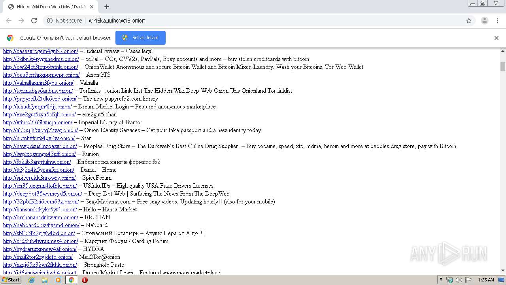Click the 'Библиотека книг в формате fb2' text
Screen dimensions: 506x285
click(119, 162)
